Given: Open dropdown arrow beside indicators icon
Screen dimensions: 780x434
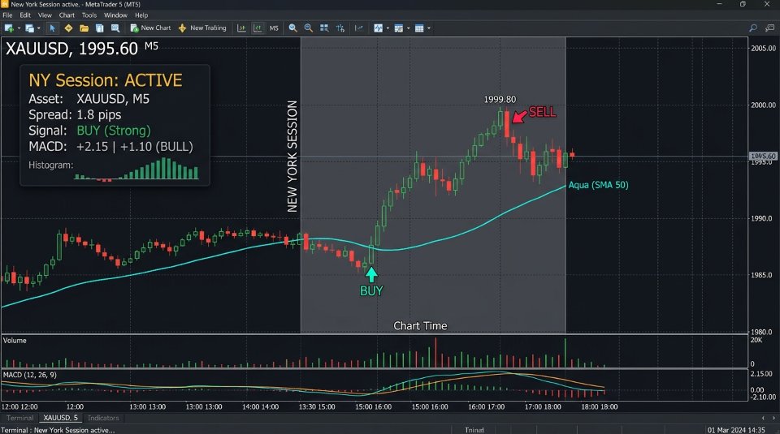Looking at the screenshot, I should tap(388, 28).
